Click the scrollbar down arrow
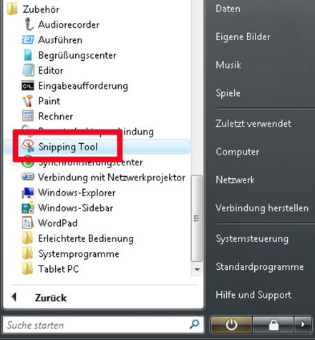Viewport: 315px width, 340px height. point(197,269)
